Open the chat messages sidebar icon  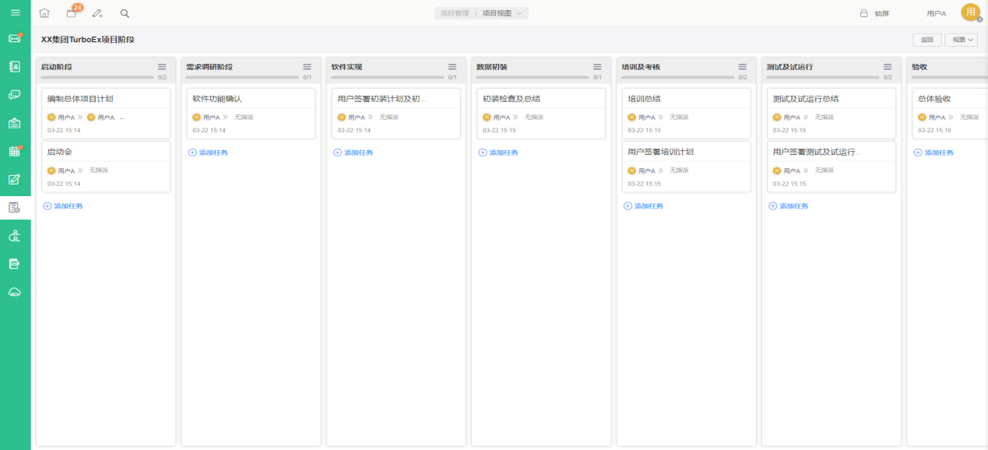tap(15, 95)
